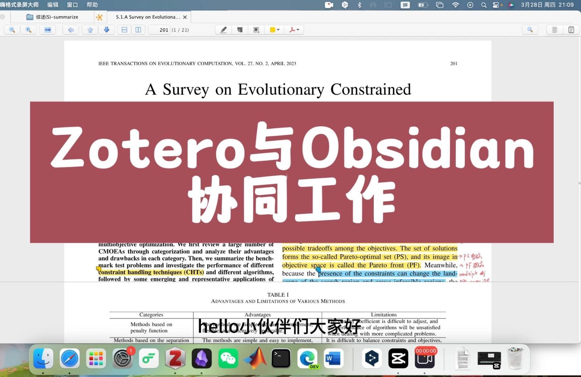The image size is (581, 377).
Task: Split the reader view vertically
Action: click(x=138, y=30)
